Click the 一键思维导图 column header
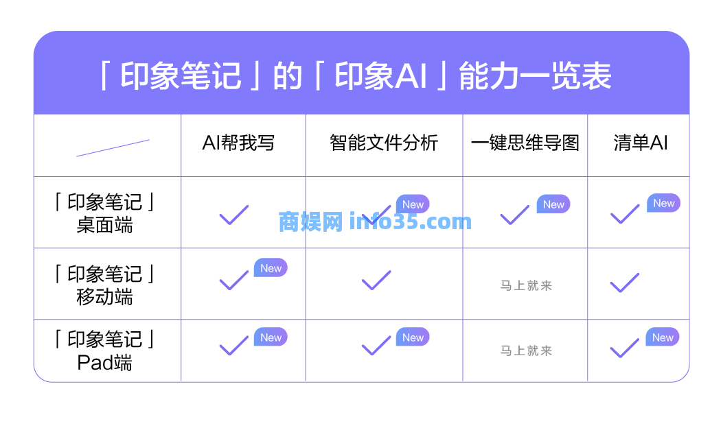 (x=525, y=143)
